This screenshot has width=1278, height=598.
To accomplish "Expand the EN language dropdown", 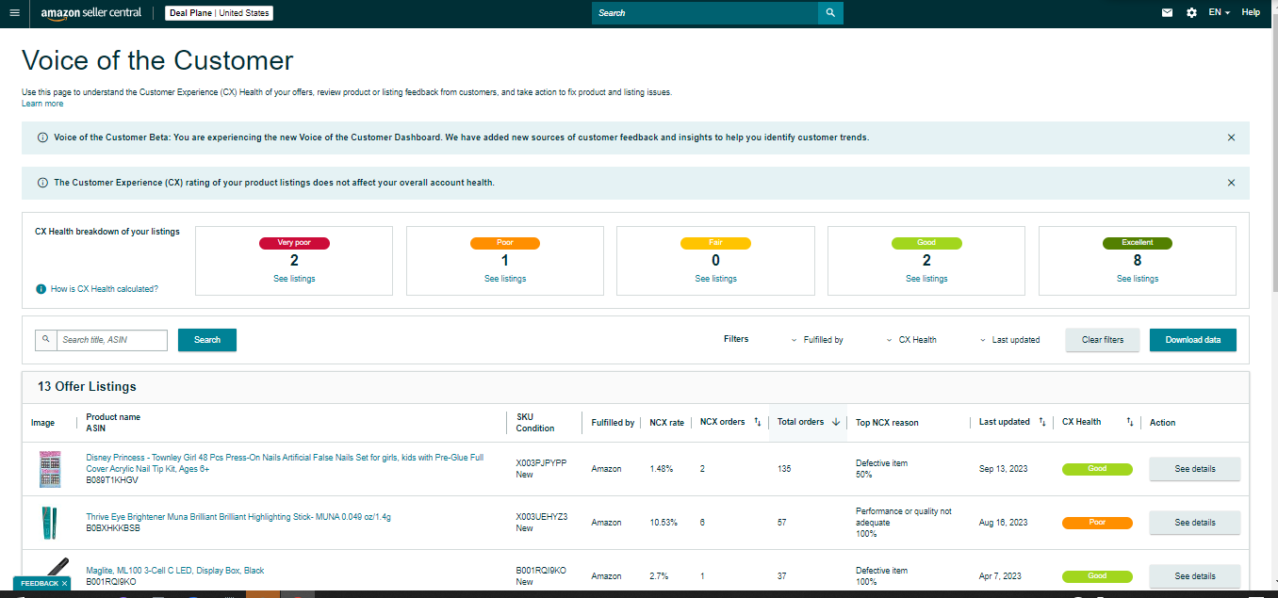I will [x=1220, y=13].
